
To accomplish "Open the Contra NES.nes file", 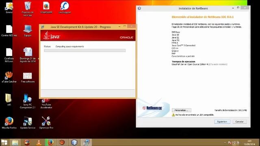I will (x=9, y=31).
